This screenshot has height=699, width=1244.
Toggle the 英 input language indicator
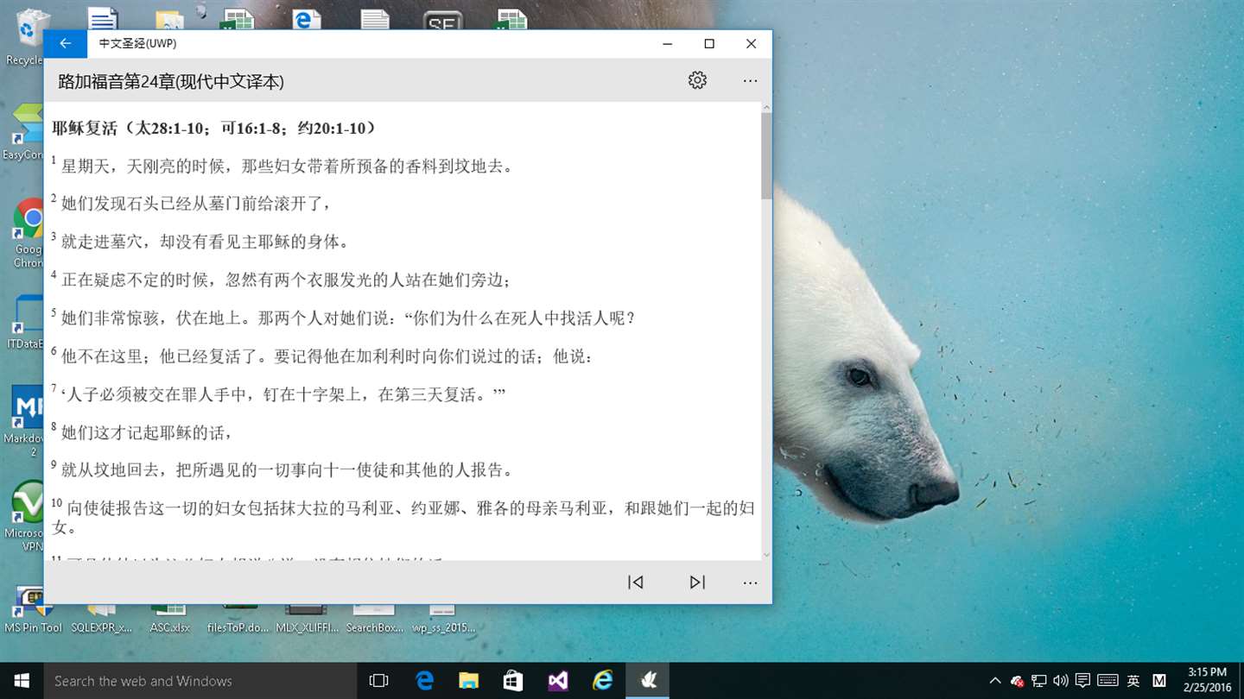(1133, 681)
